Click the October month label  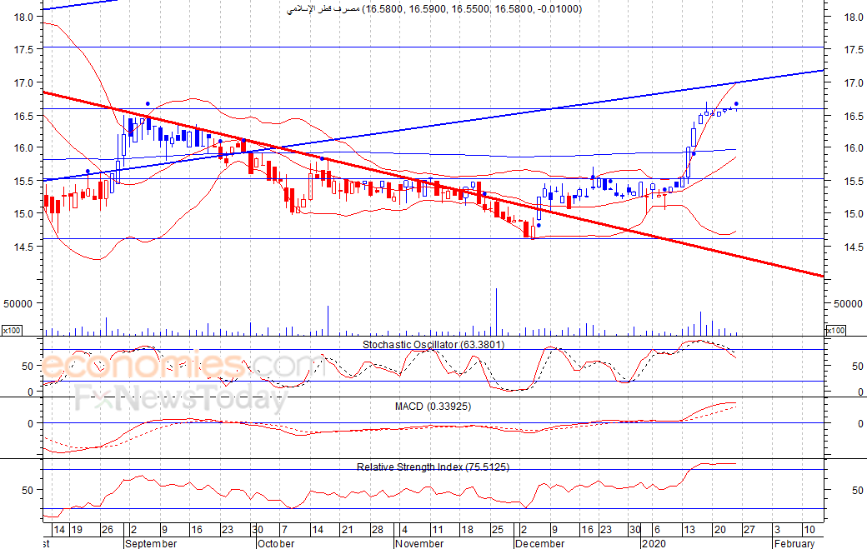click(x=276, y=543)
